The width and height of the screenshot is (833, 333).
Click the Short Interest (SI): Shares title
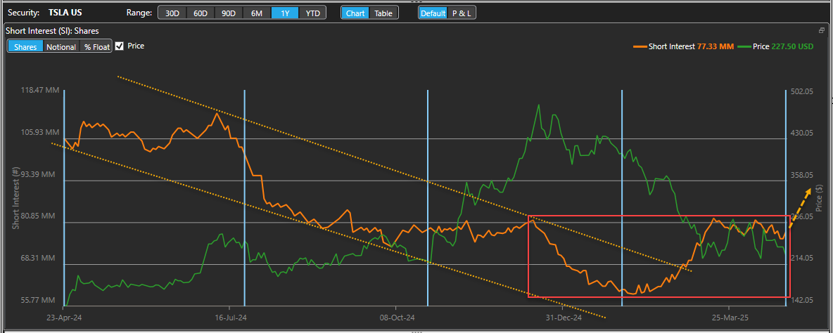coord(52,32)
